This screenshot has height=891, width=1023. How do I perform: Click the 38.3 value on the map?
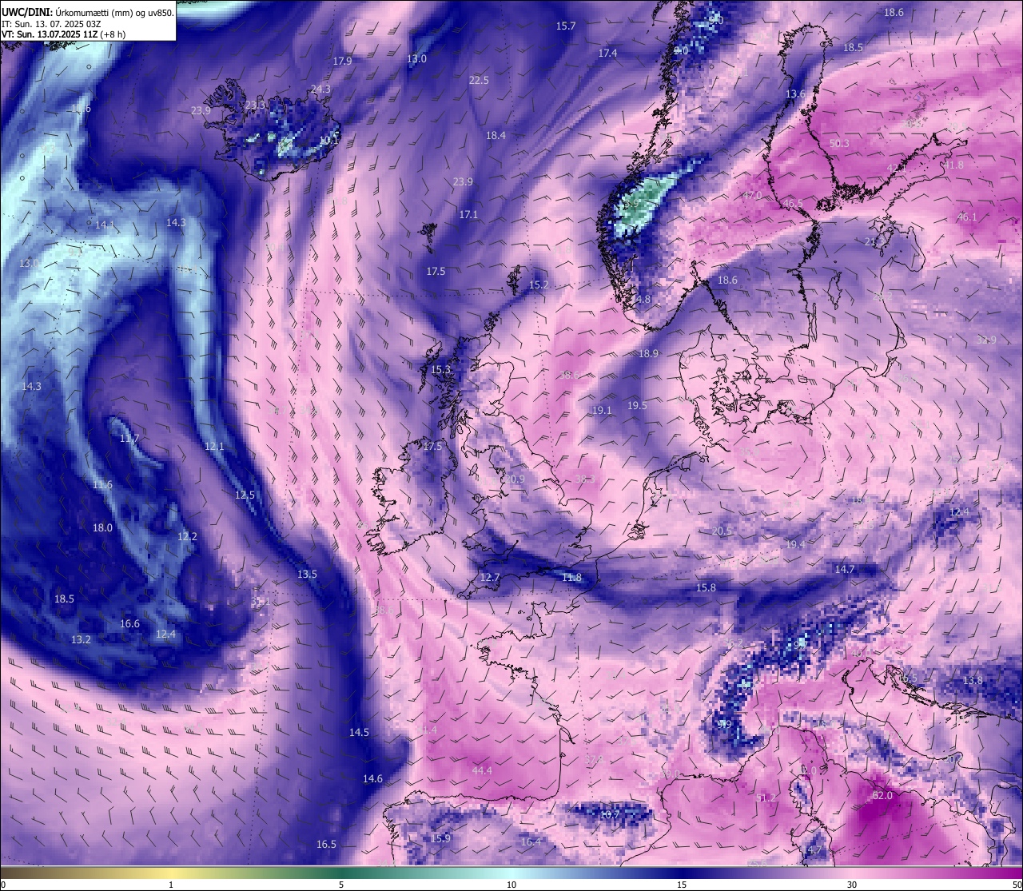pos(585,479)
